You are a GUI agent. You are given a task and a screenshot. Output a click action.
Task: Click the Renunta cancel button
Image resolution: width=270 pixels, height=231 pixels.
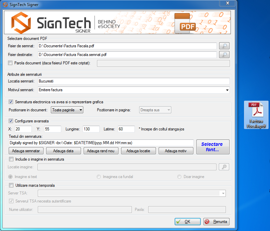coord(216,222)
